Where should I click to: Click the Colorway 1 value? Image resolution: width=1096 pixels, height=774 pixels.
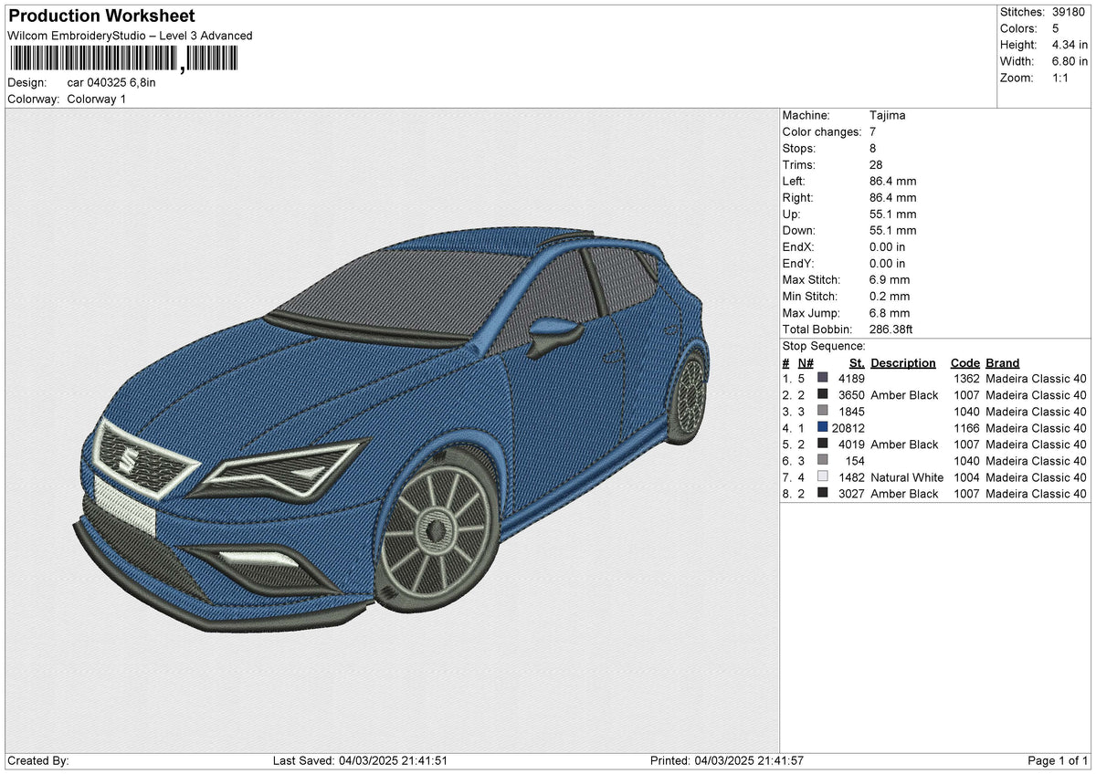97,99
